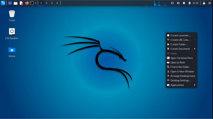Select Find in this folder
Image resolution: width=213 pixels, height=119 pixels.
point(181,67)
